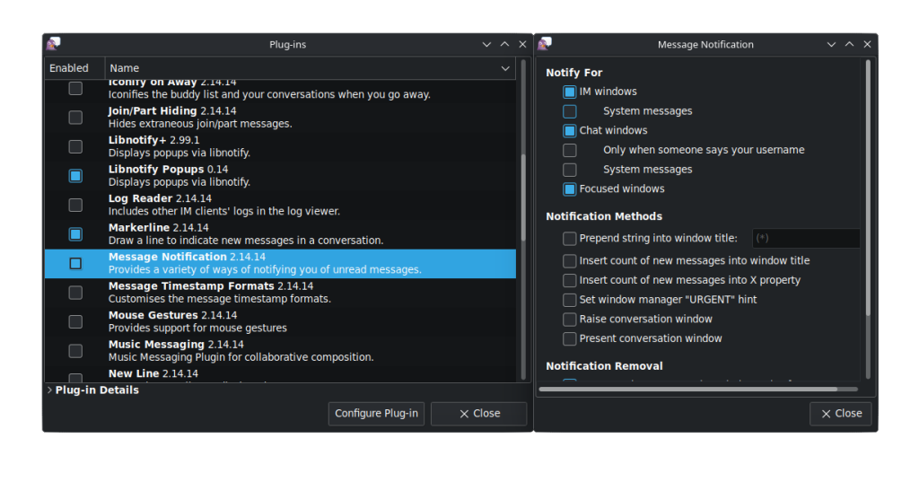Screen dimensions: 919x482
Task: Click Close button in Plug-ins dialog
Action: 479,414
